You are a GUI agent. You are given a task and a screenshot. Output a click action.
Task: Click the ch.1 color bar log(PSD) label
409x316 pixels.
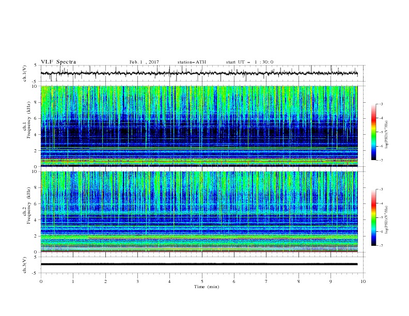(386, 135)
